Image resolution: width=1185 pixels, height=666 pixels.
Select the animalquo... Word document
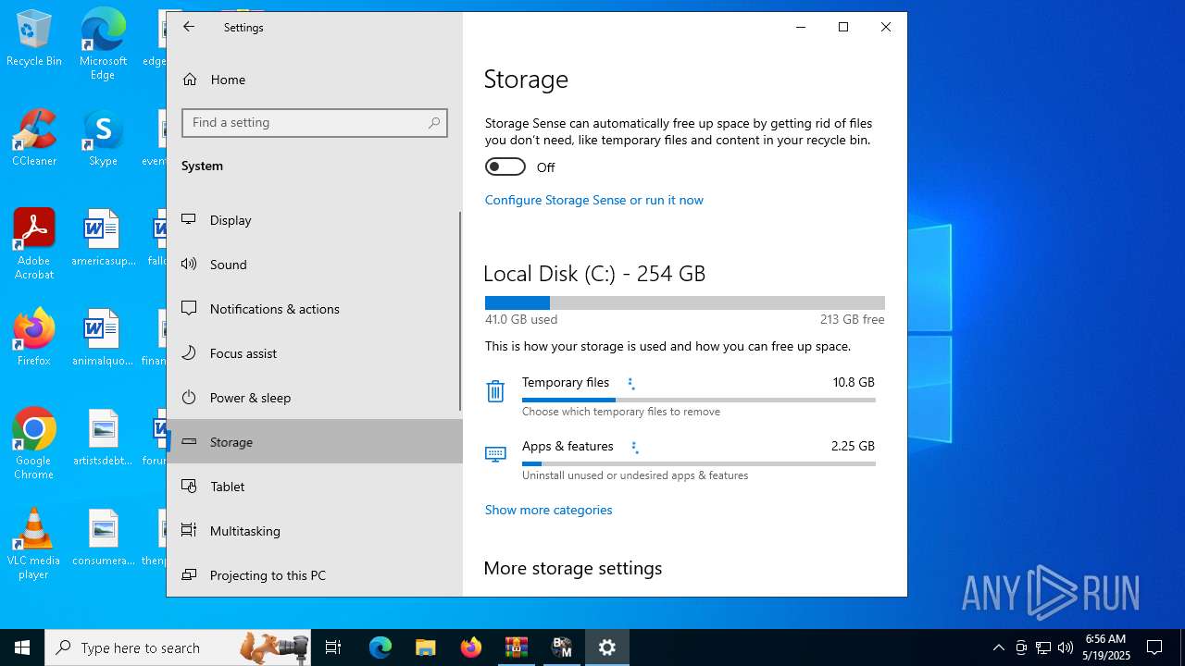(x=103, y=338)
